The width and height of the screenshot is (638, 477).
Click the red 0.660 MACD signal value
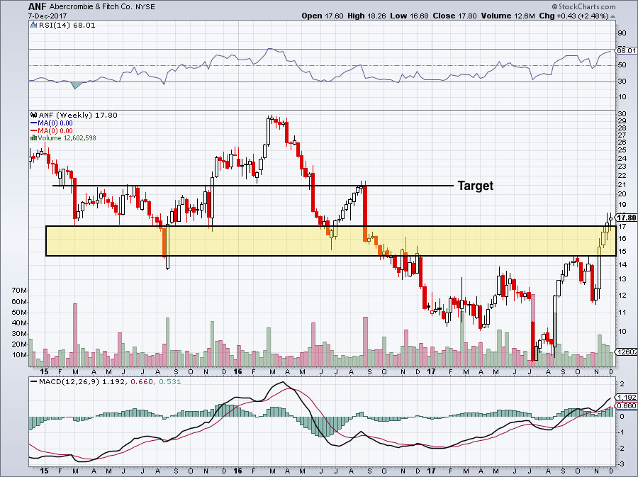(x=142, y=382)
